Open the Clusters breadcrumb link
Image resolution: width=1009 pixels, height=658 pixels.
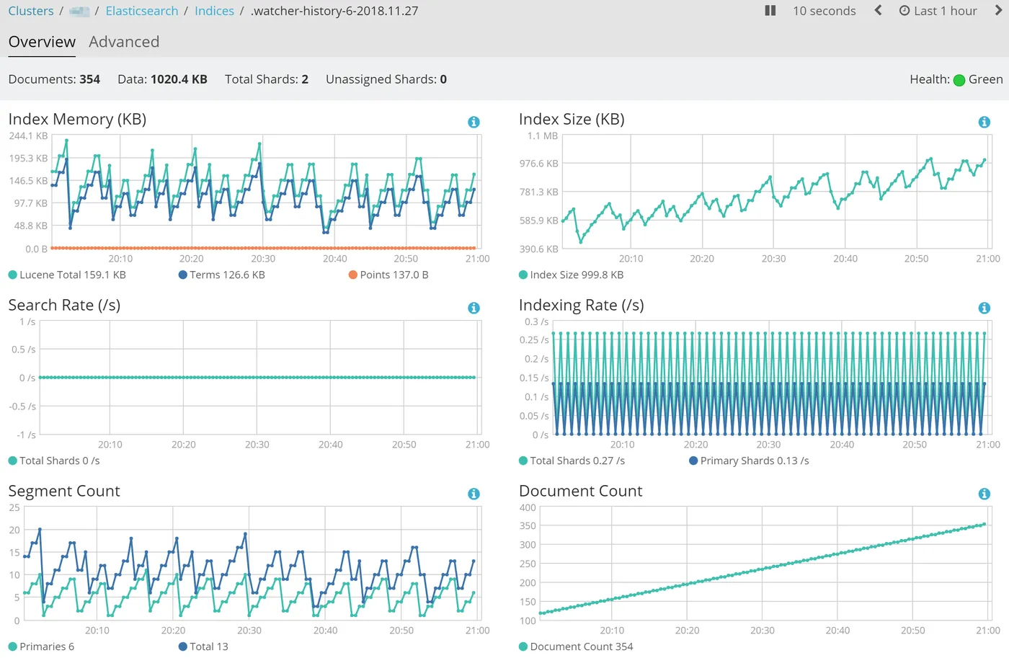[31, 11]
